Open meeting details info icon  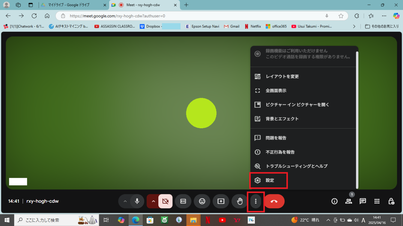click(334, 201)
